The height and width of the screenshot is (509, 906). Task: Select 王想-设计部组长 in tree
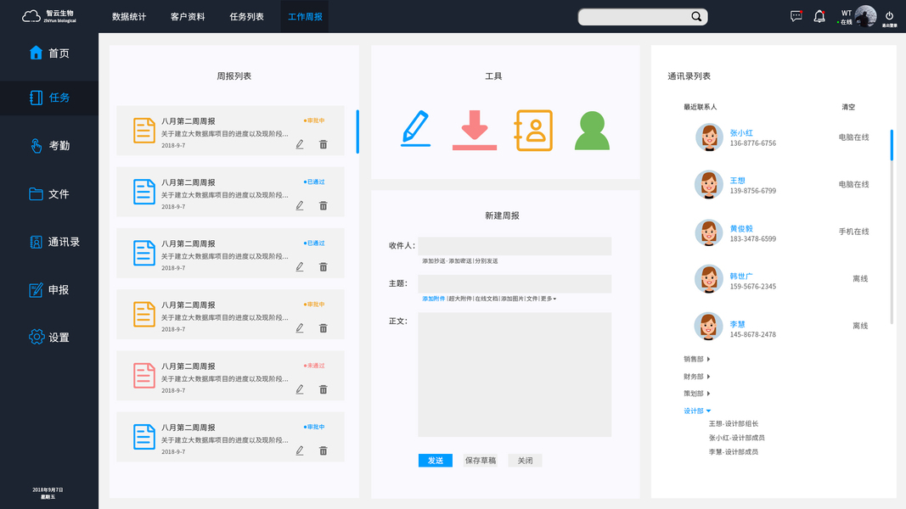point(734,423)
